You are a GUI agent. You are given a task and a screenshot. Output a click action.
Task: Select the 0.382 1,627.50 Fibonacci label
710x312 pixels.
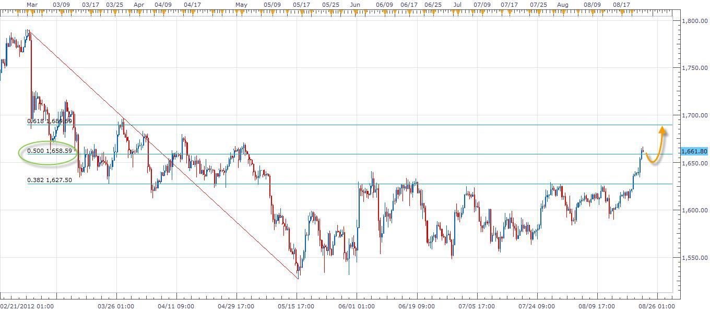[50, 181]
